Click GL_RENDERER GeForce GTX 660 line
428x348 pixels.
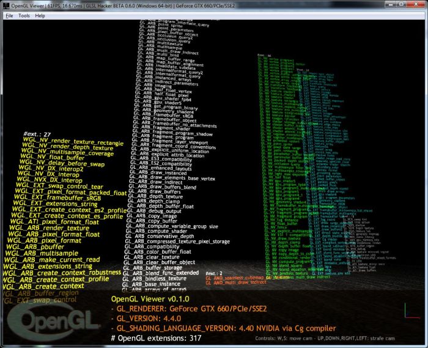coord(188,309)
